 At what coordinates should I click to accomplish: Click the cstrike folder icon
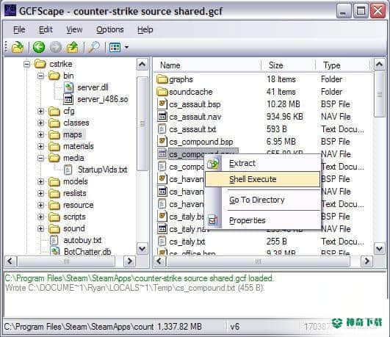(40, 64)
